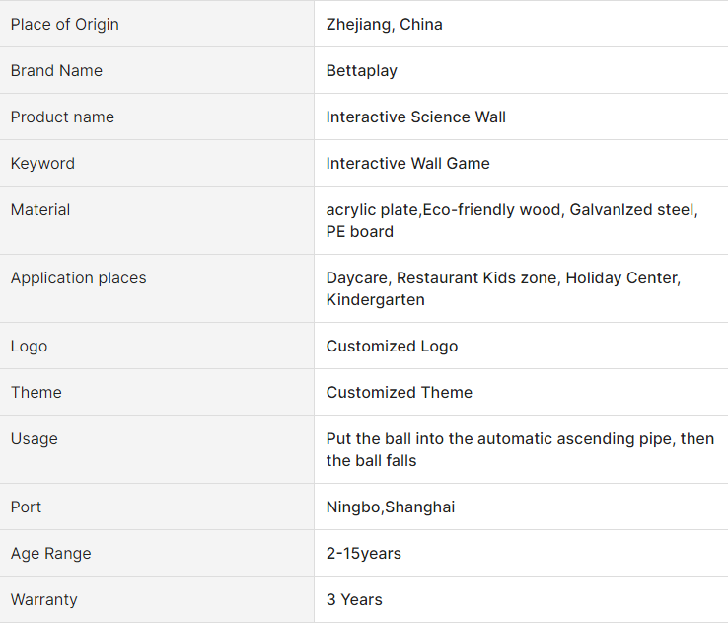Click the Age Range label
This screenshot has width=728, height=624.
pos(50,553)
